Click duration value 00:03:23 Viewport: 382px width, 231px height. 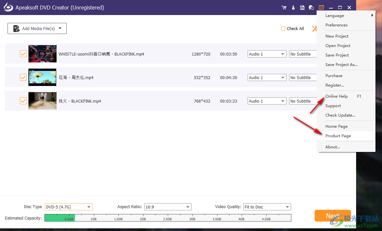(x=229, y=101)
